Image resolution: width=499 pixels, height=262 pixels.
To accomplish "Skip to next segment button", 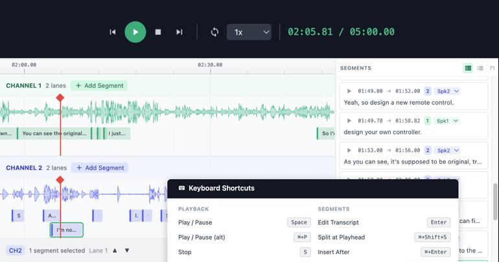I will pos(179,32).
